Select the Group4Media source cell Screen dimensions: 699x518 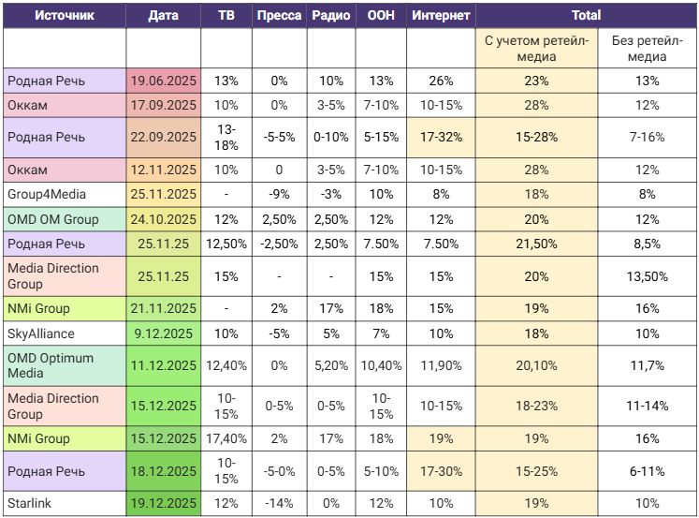[x=64, y=195]
